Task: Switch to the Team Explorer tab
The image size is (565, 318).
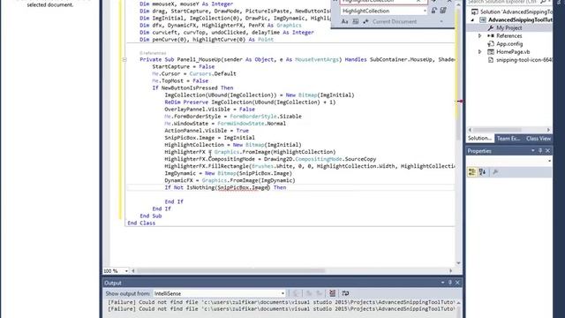Action: 508,139
